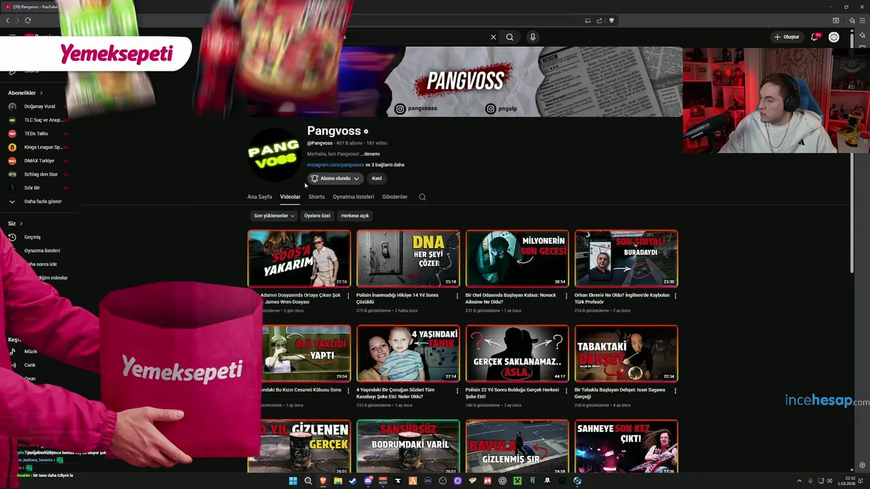Open the Gerçek Saklanamaz Asla thumbnail

click(517, 353)
